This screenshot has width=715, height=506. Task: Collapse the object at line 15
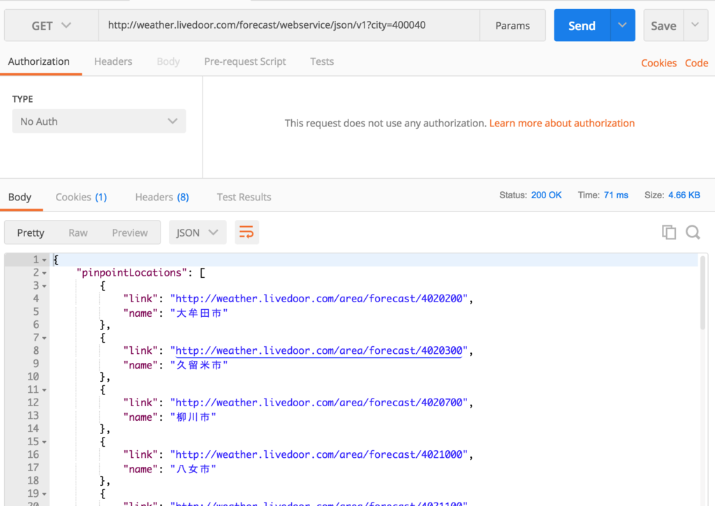pyautogui.click(x=44, y=442)
